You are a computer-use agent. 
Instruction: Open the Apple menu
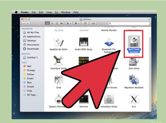tap(16, 12)
